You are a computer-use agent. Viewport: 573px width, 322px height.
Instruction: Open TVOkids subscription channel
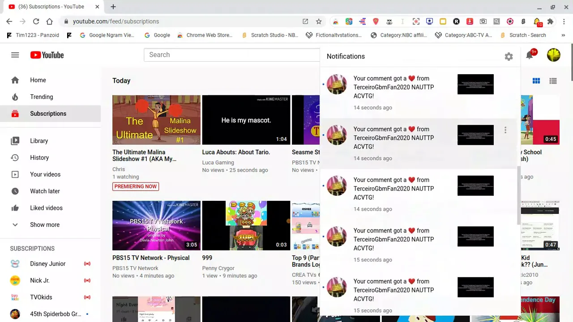coord(50,297)
